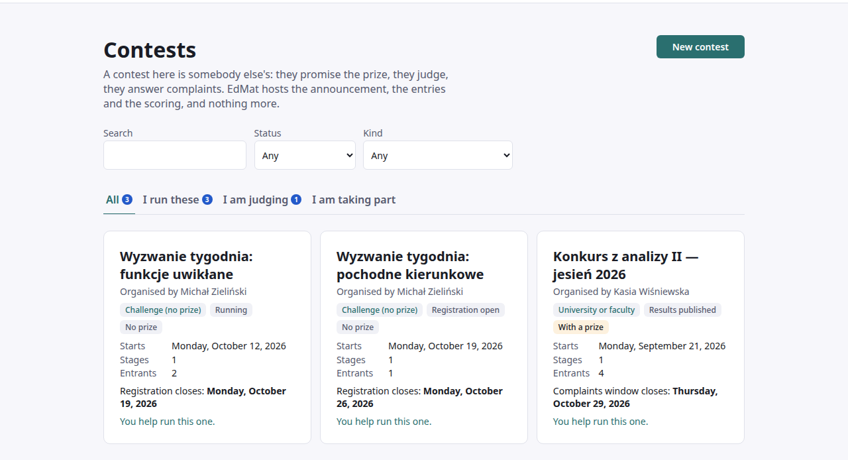This screenshot has width=848, height=460.
Task: Click No prize badge on funkcje uwikłane card
Action: pyautogui.click(x=141, y=327)
